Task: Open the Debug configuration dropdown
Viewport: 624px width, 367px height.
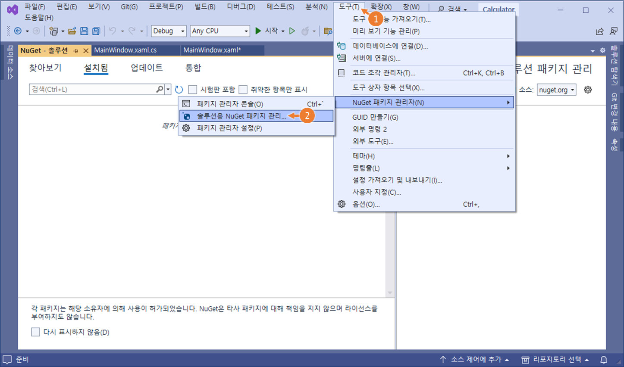Action: click(168, 31)
